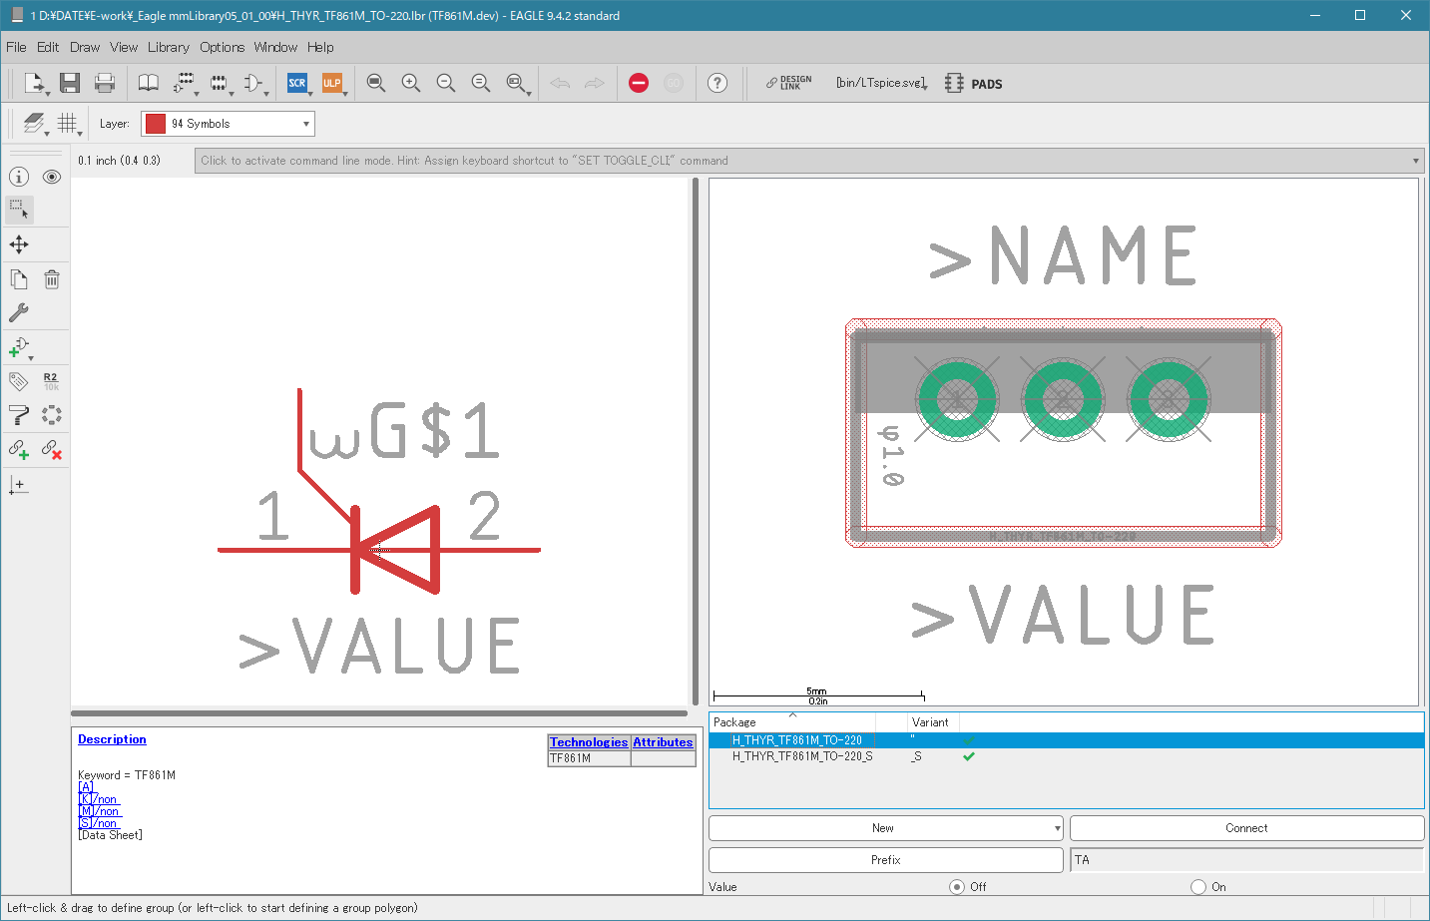
Task: Click the PADS toolbar icon
Action: tap(973, 84)
